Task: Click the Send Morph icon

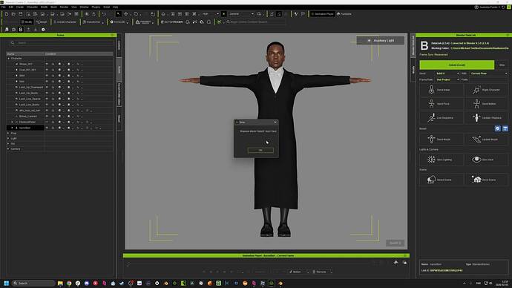Action: [x=431, y=139]
